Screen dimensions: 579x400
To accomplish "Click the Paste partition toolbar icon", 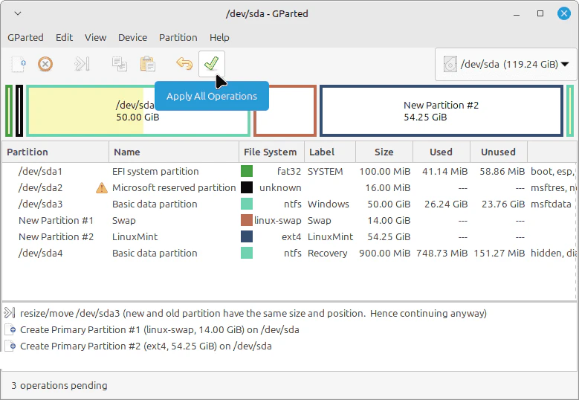I will (147, 64).
